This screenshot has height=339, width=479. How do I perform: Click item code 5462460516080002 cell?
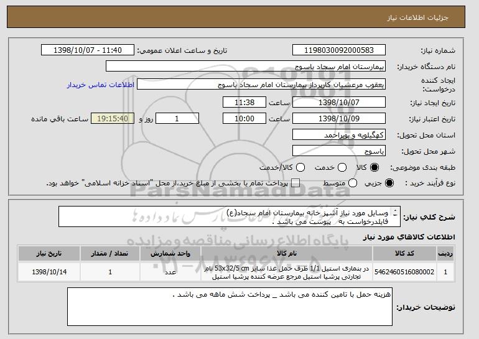point(404,272)
